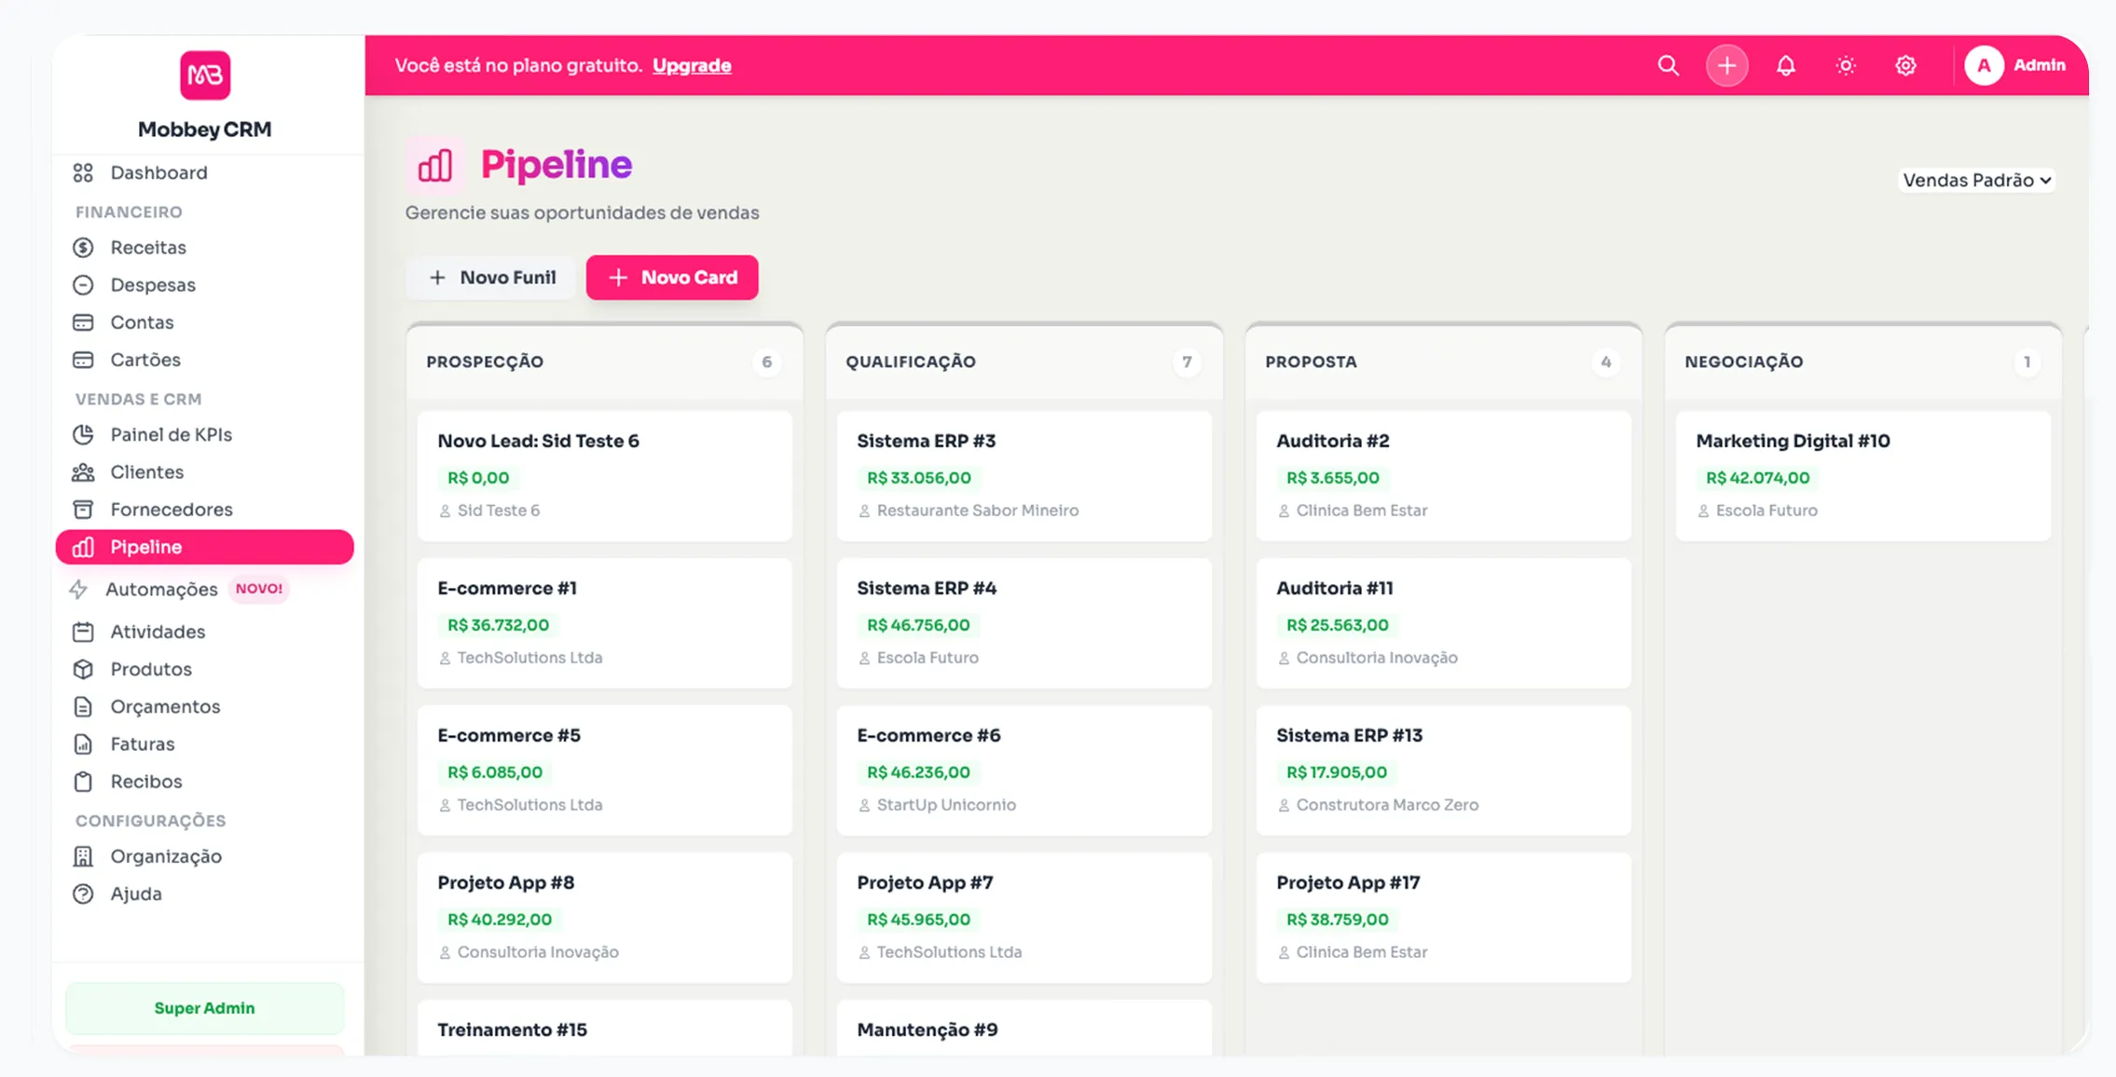The width and height of the screenshot is (2116, 1077).
Task: Click the Ajuda help icon
Action: coord(83,893)
